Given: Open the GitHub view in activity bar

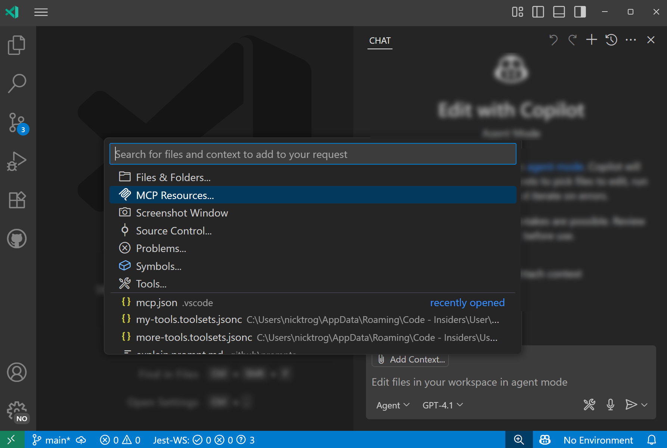Looking at the screenshot, I should [x=17, y=239].
